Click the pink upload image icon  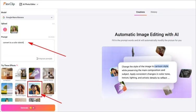coord(5,30)
